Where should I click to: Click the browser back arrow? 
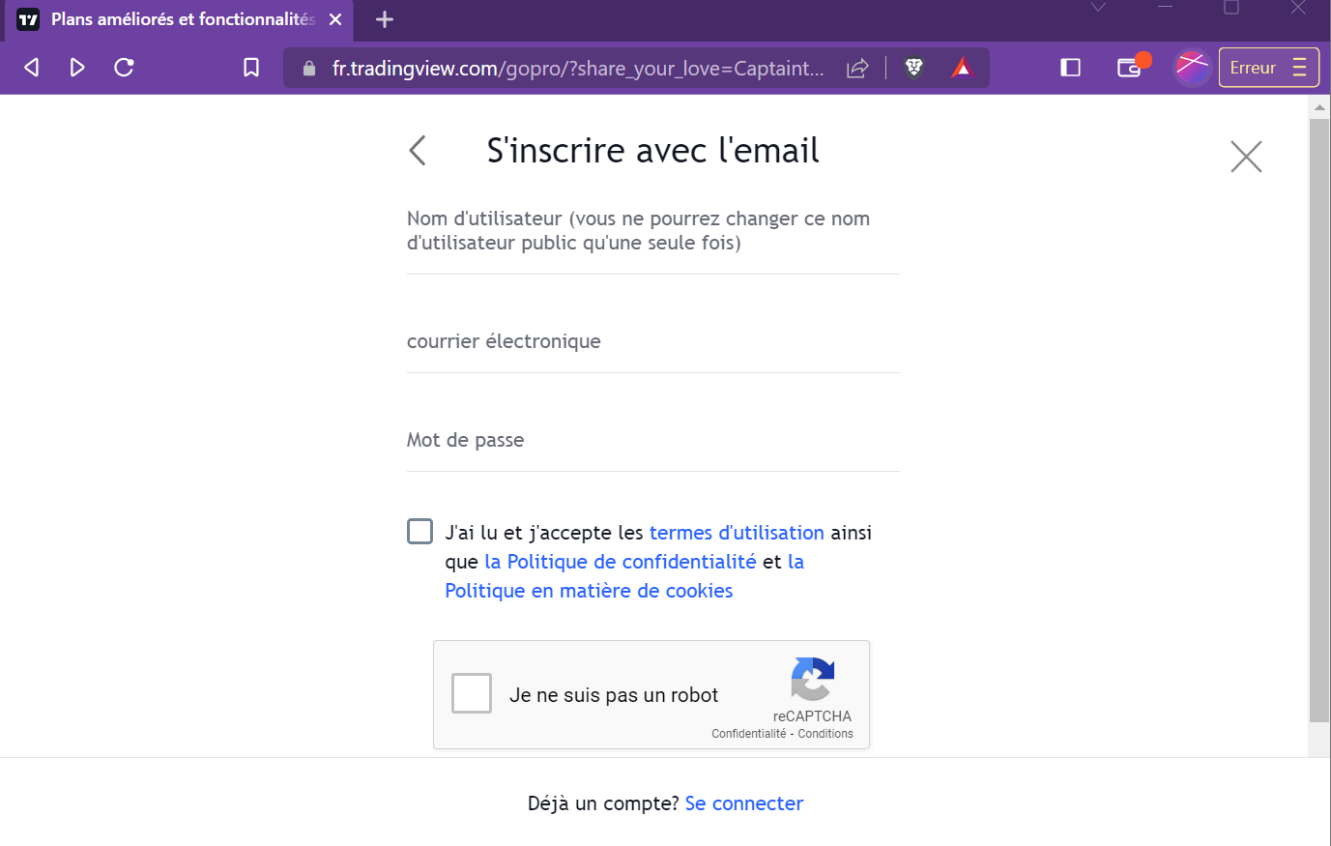pos(32,68)
